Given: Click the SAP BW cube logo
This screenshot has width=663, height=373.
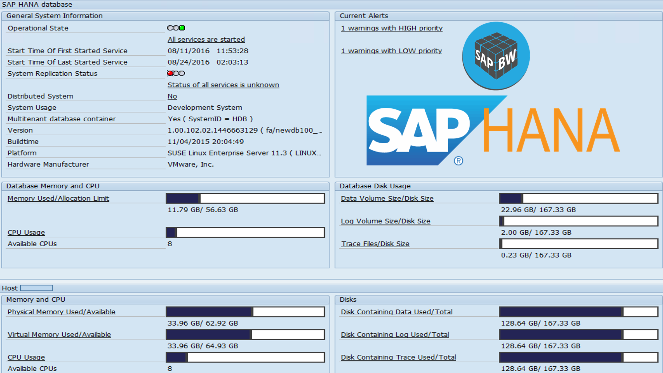Looking at the screenshot, I should click(495, 55).
